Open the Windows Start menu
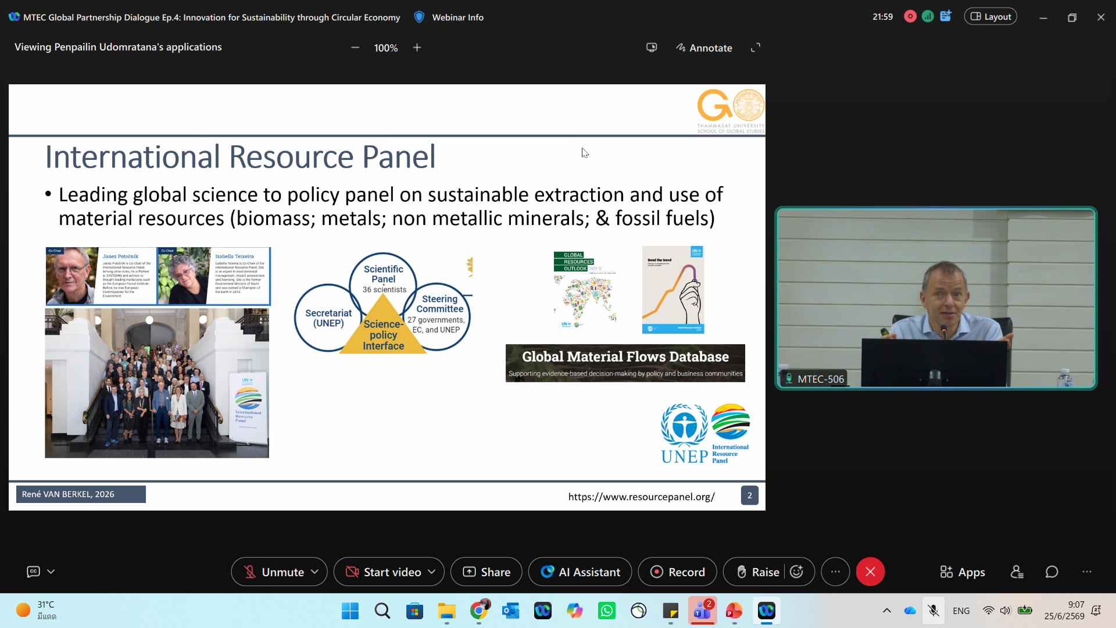Image resolution: width=1116 pixels, height=628 pixels. point(350,611)
